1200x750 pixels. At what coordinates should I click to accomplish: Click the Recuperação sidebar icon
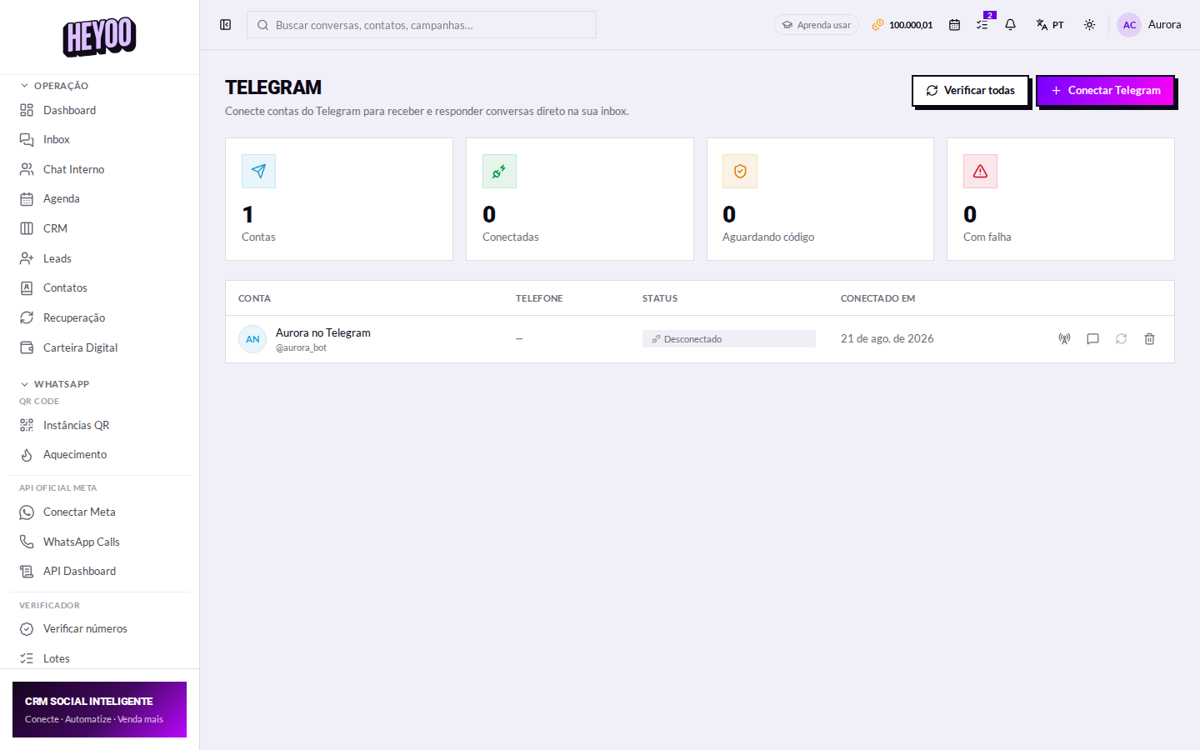pyautogui.click(x=27, y=317)
